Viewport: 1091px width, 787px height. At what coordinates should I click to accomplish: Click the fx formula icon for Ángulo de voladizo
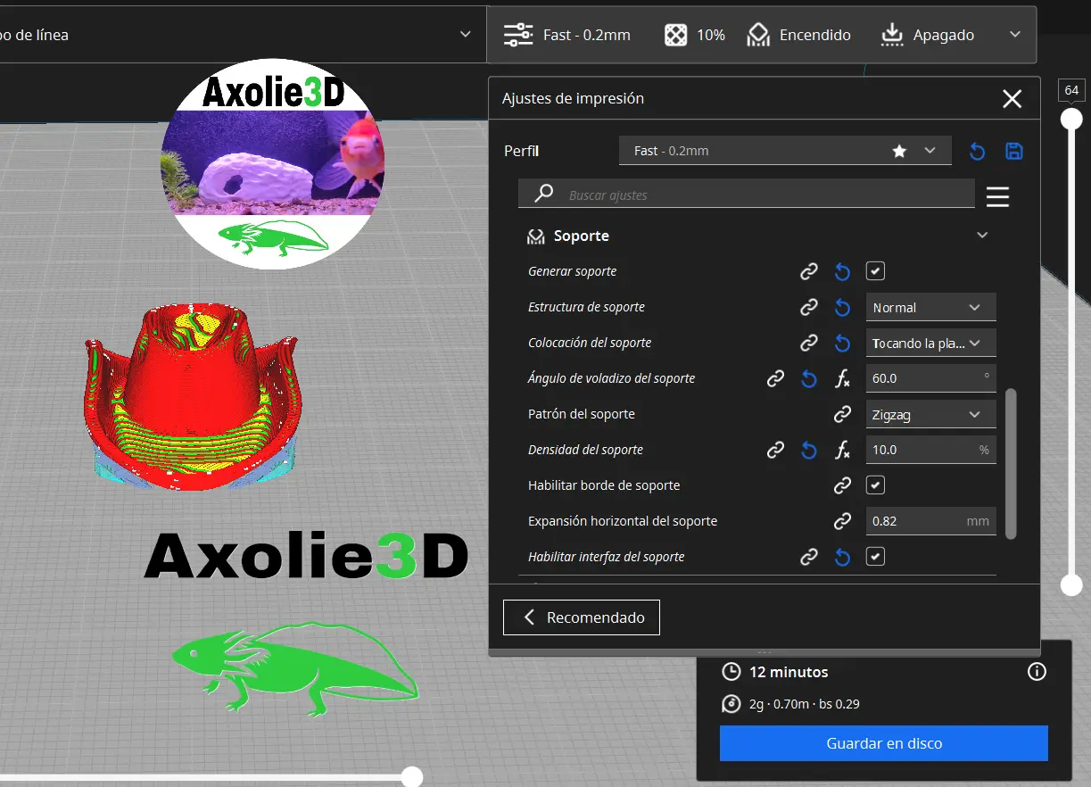coord(842,378)
